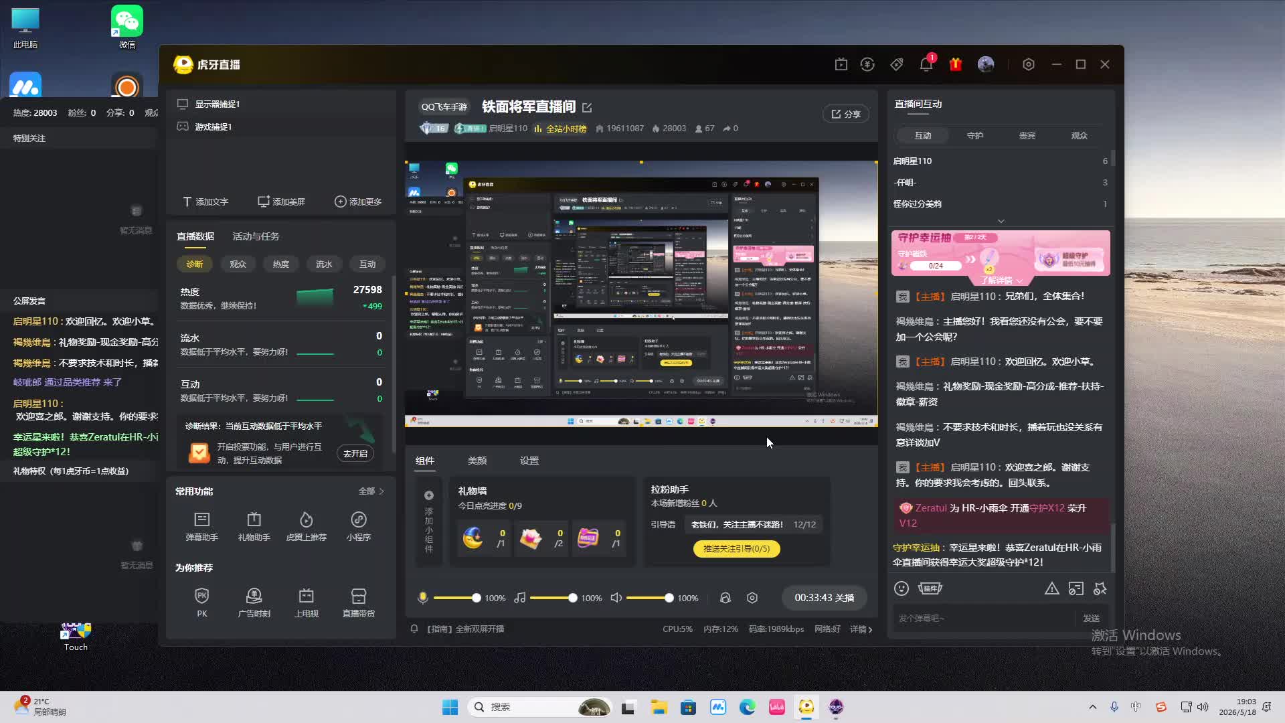Image resolution: width=1285 pixels, height=723 pixels.
Task: Switch to the 美颜 tab
Action: [477, 461]
